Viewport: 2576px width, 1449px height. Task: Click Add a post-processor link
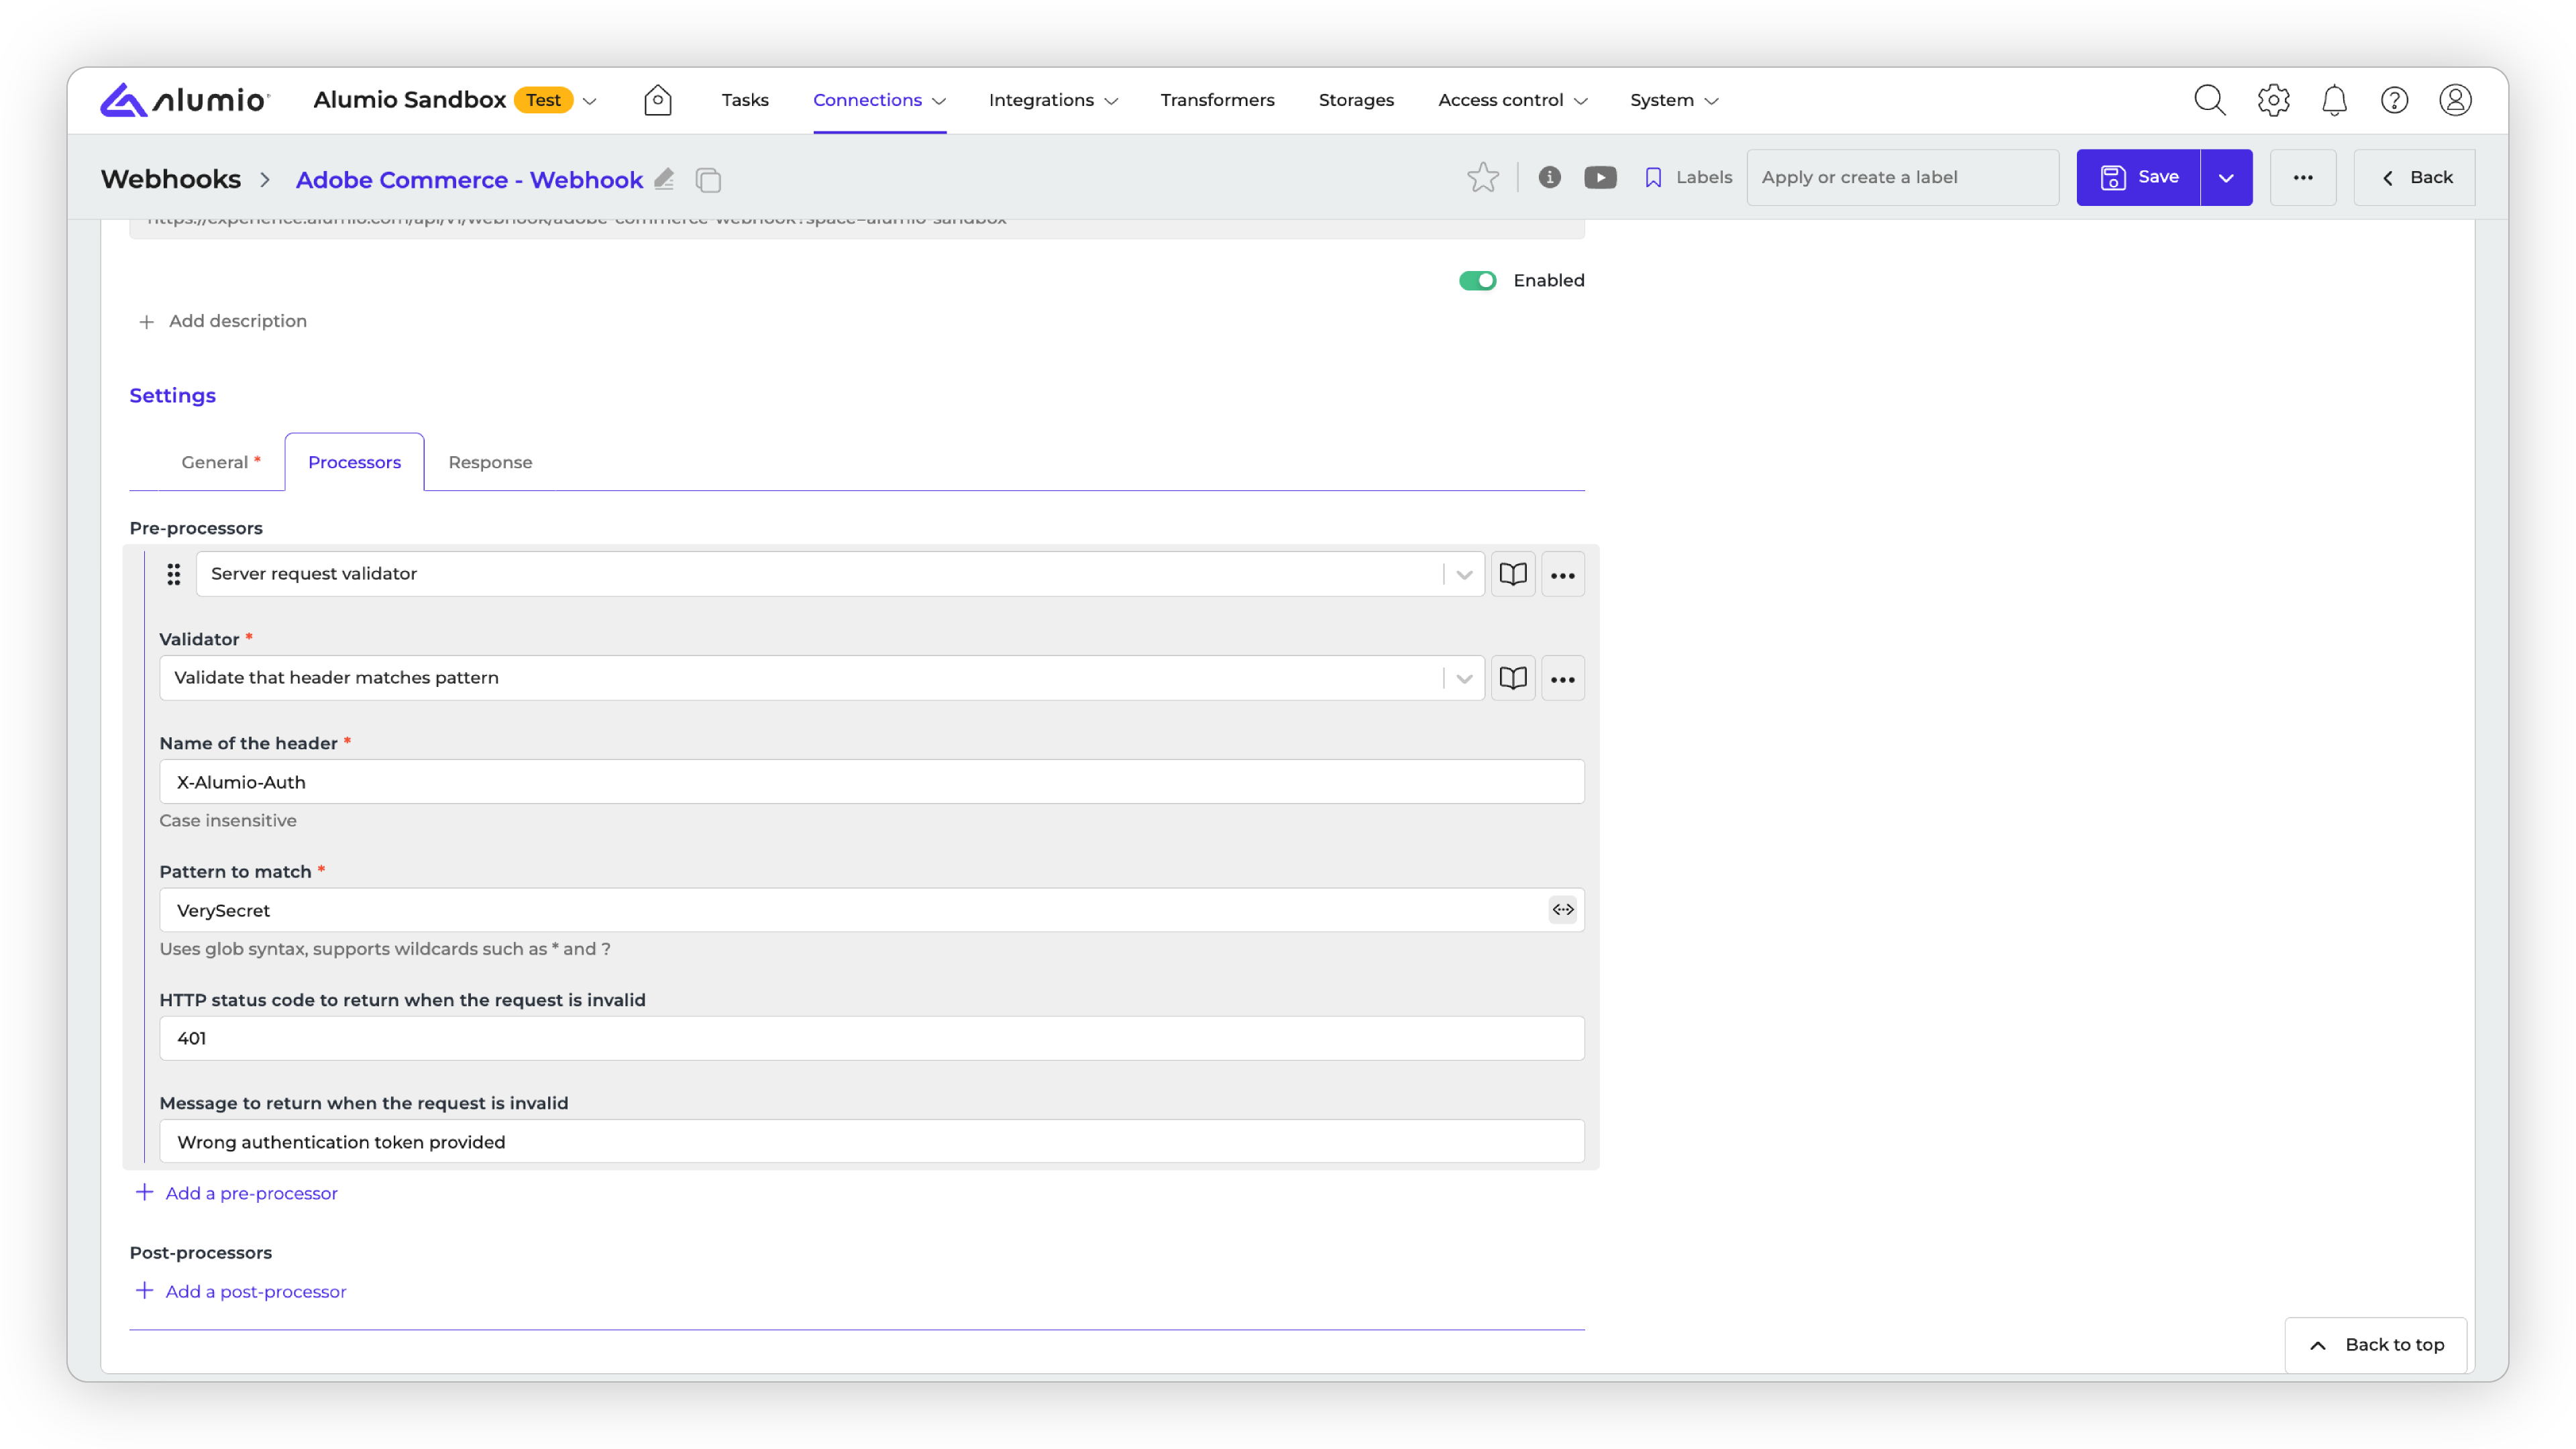[255, 1292]
